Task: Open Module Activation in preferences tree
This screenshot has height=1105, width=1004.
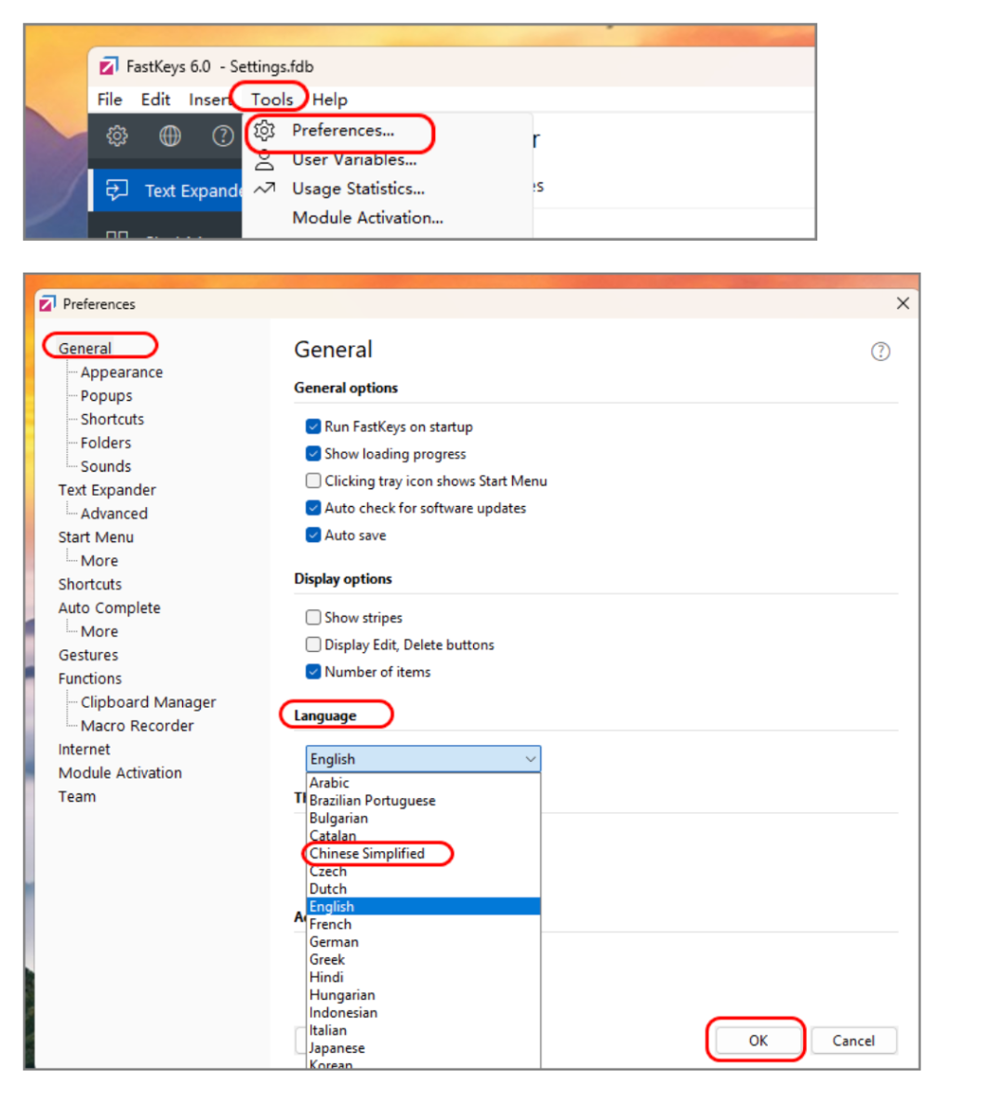Action: (120, 773)
